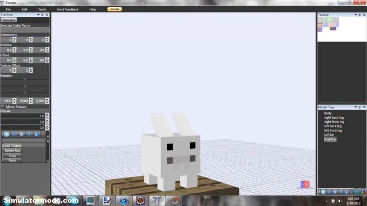The image size is (367, 206).
Task: Click the first cube shape icon in Controls toolbar
Action: [6, 134]
